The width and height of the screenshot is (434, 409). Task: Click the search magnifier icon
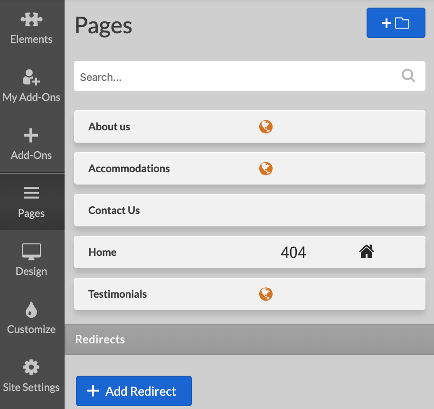(408, 76)
